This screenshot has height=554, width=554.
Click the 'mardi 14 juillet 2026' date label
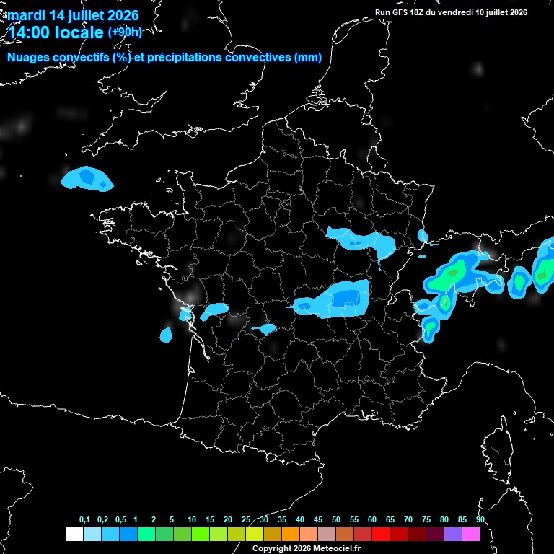point(73,15)
